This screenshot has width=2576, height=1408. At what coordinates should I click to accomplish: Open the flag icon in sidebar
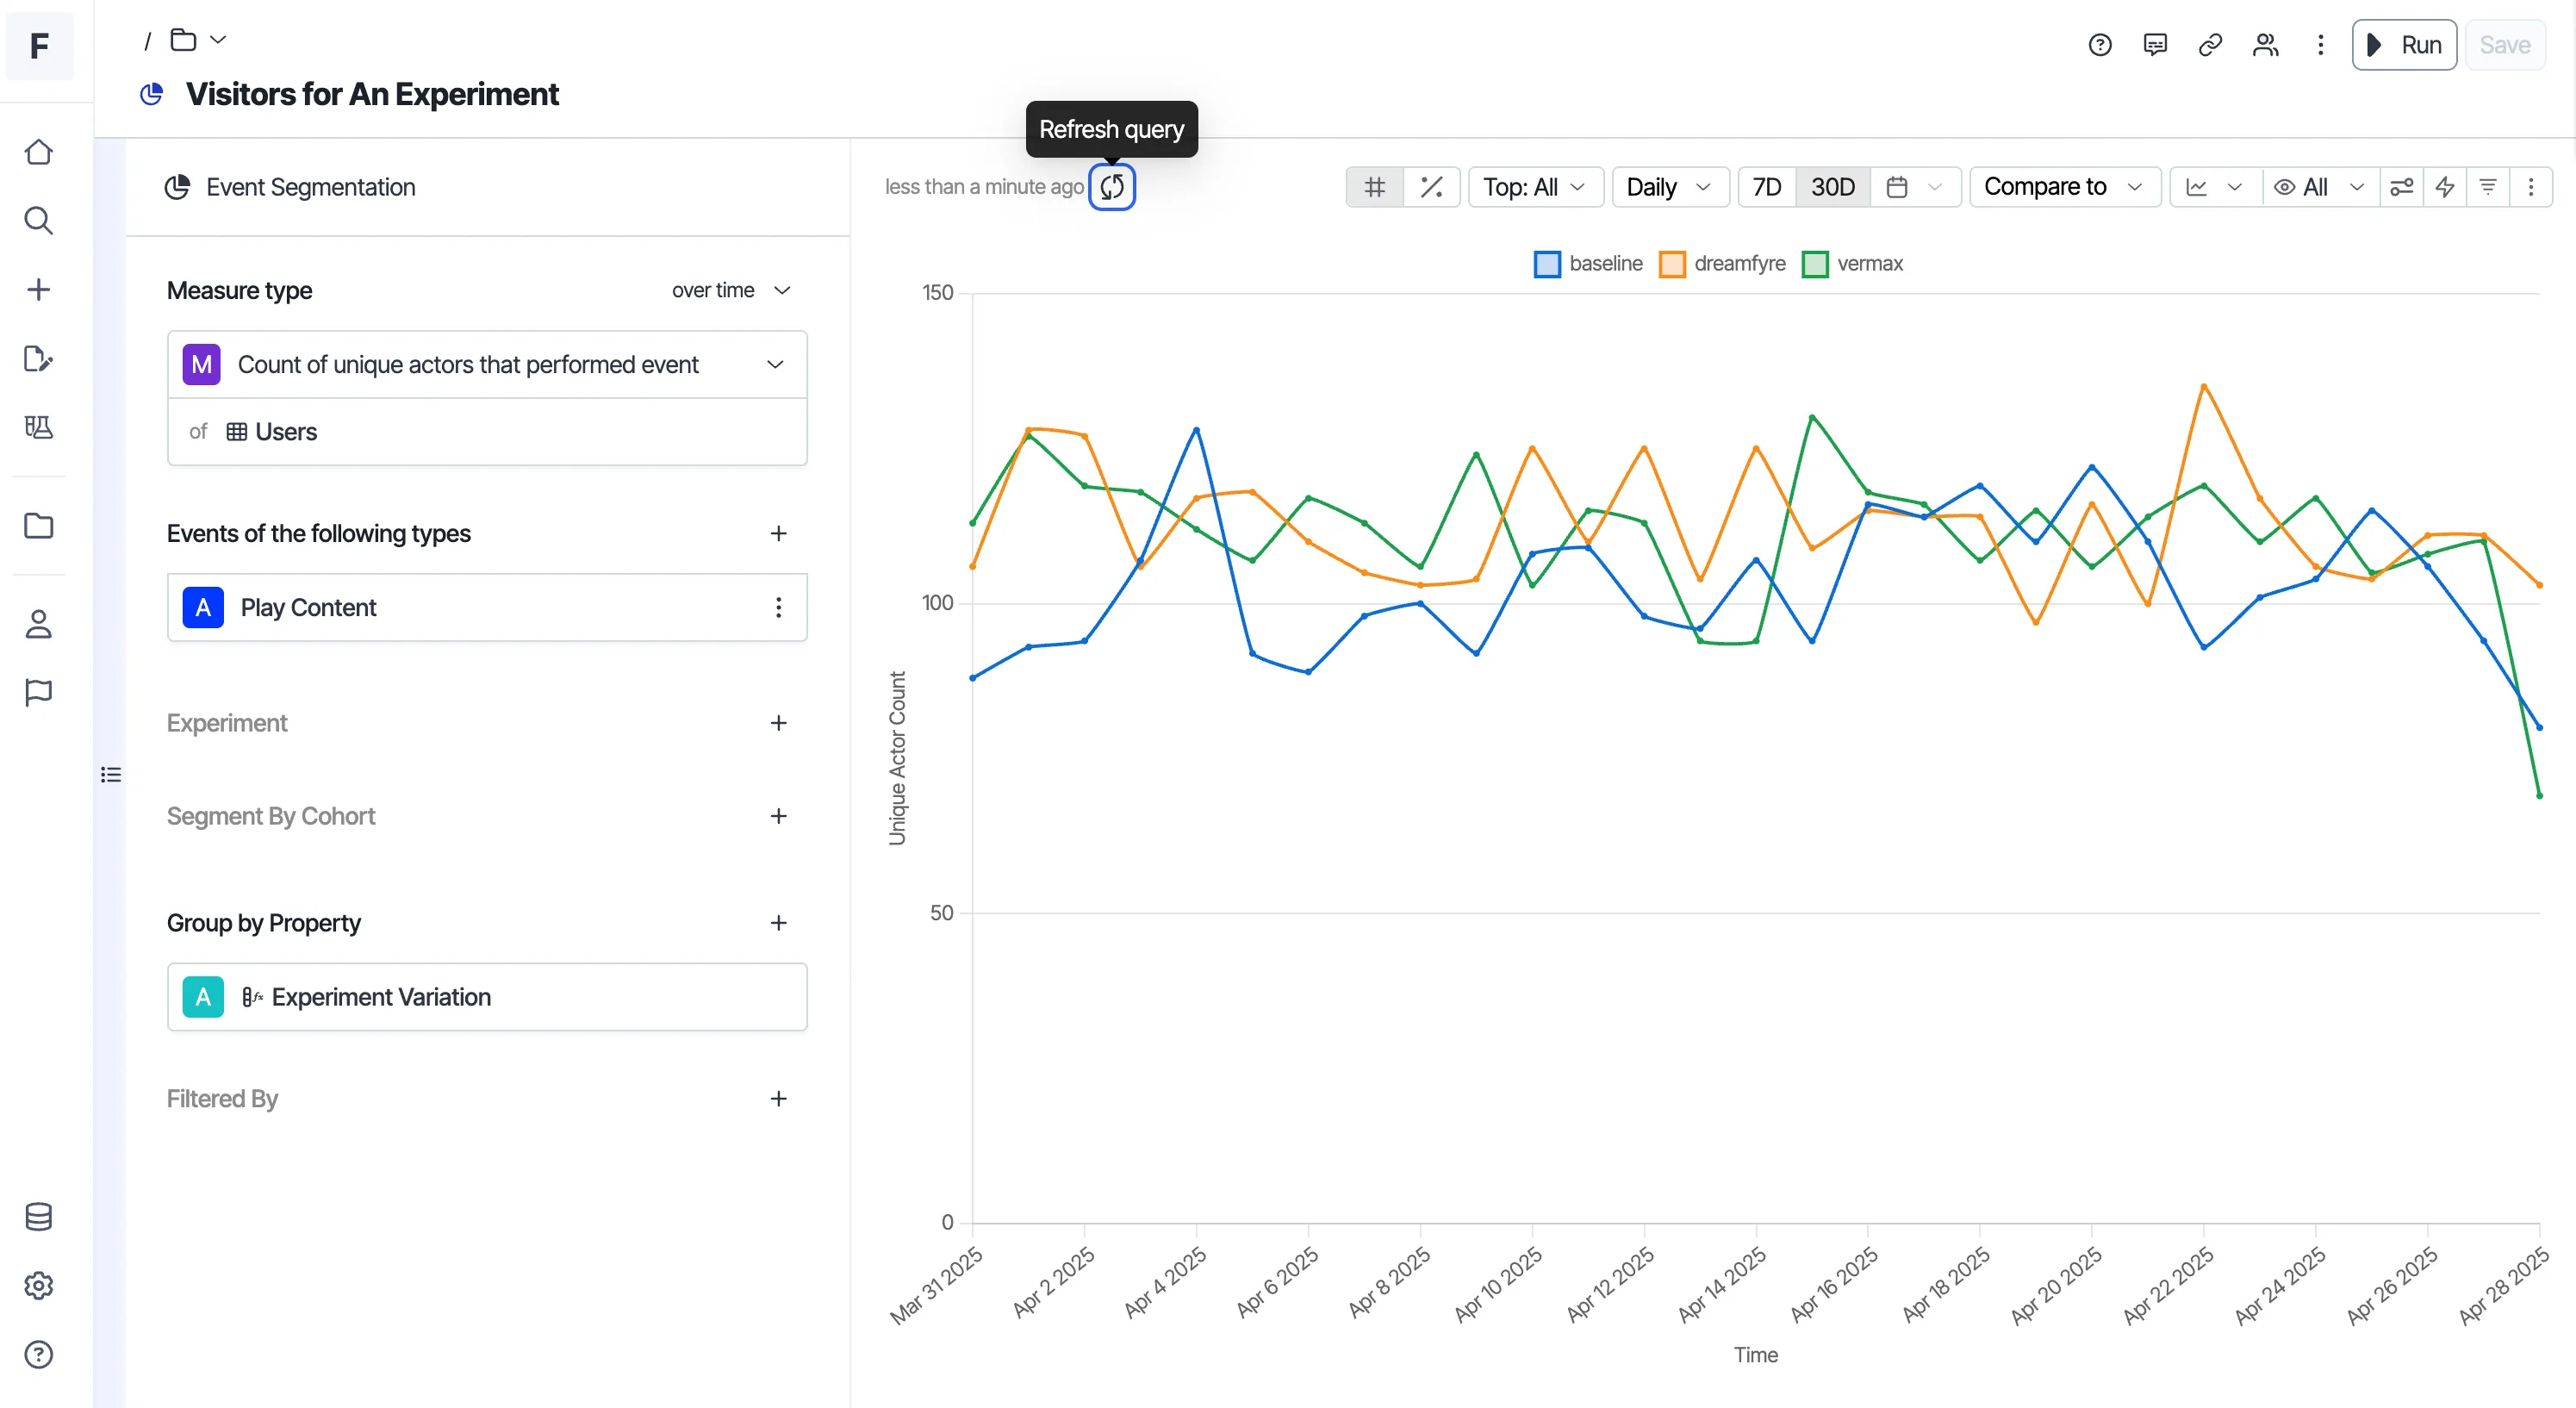tap(39, 692)
